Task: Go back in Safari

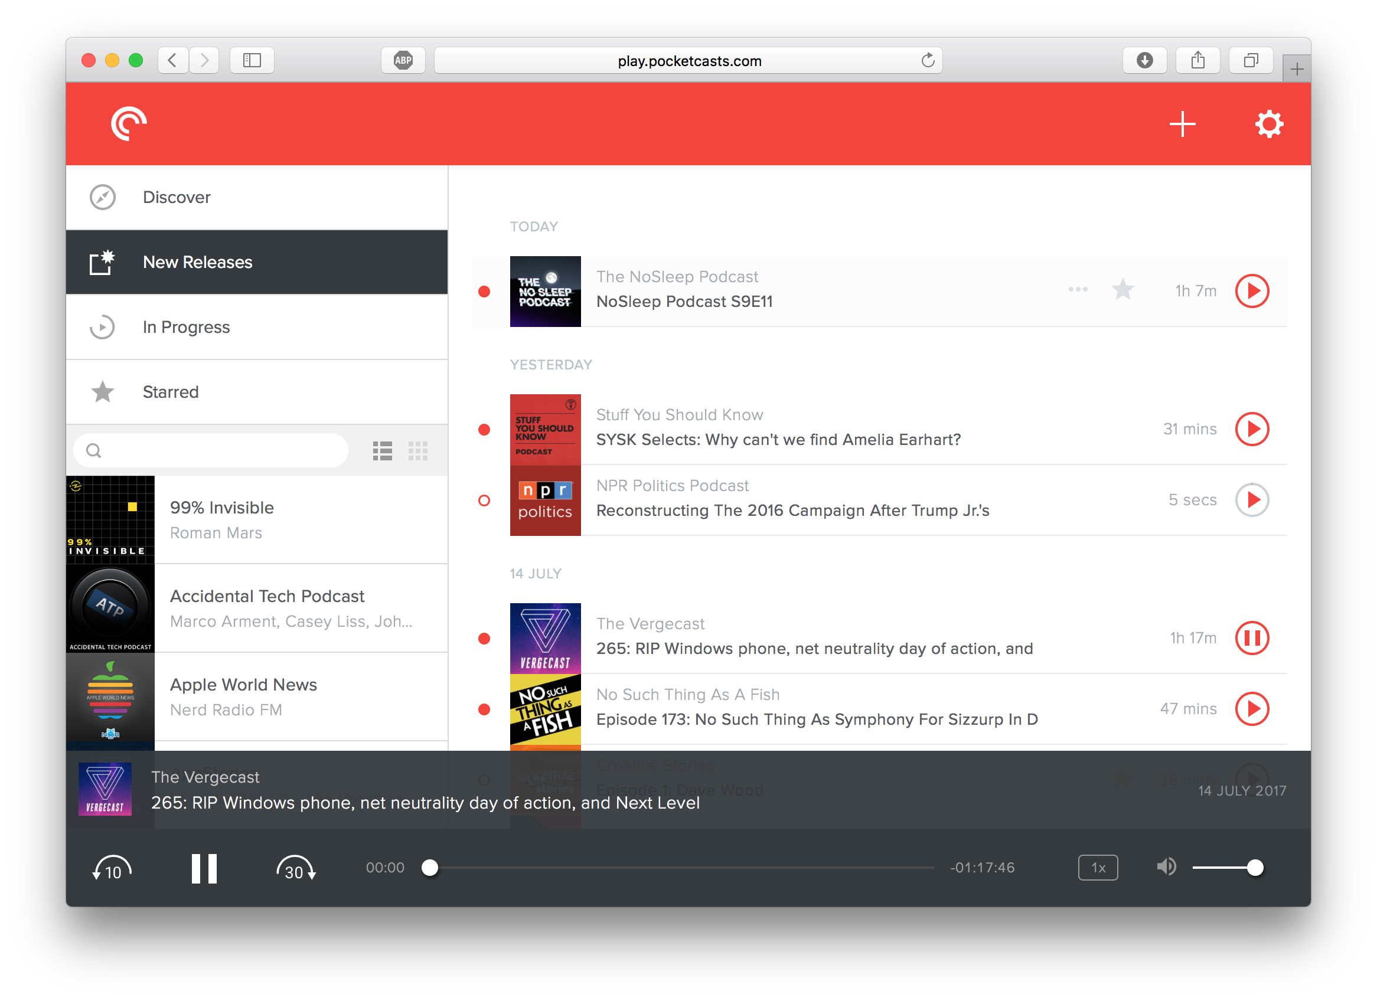Action: click(x=173, y=60)
